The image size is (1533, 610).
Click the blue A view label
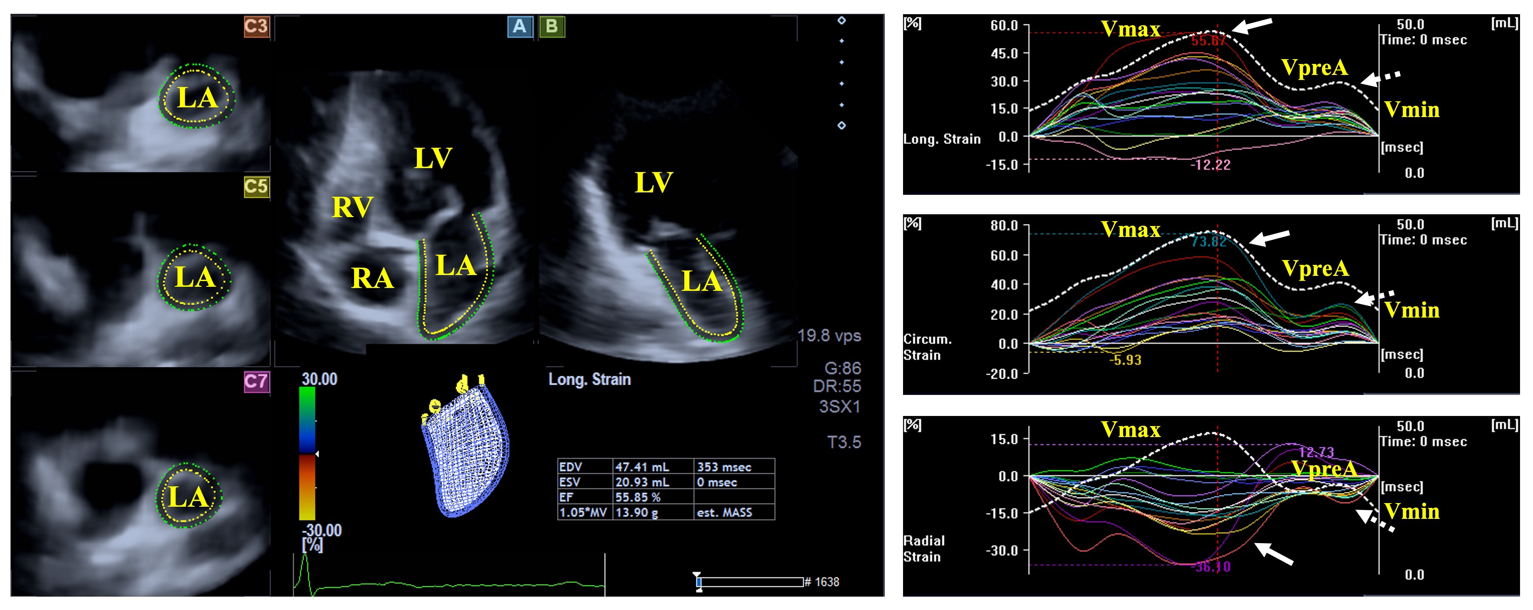click(519, 26)
